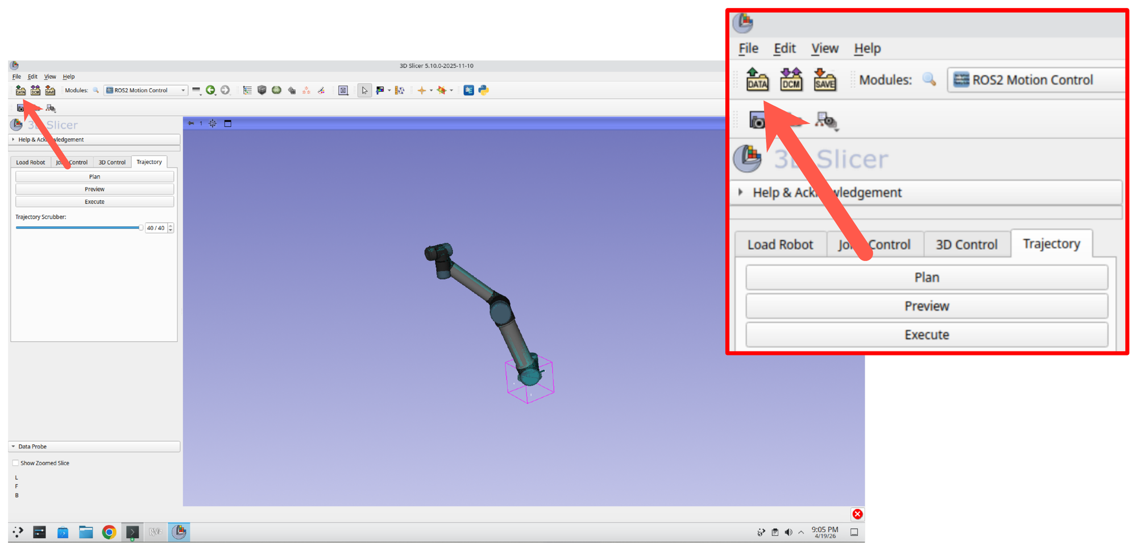Open module search with the magnifier icon
This screenshot has width=1137, height=550.
[96, 90]
